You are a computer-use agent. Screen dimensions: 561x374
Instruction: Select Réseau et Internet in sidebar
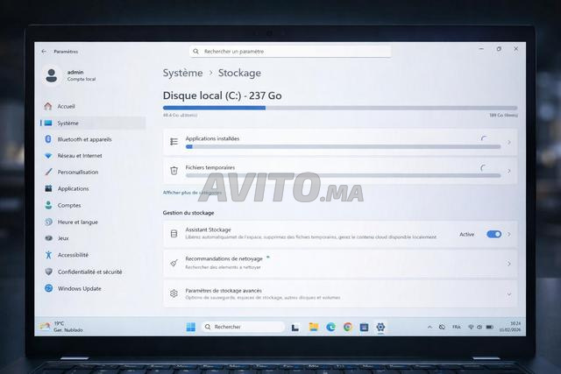coord(79,156)
